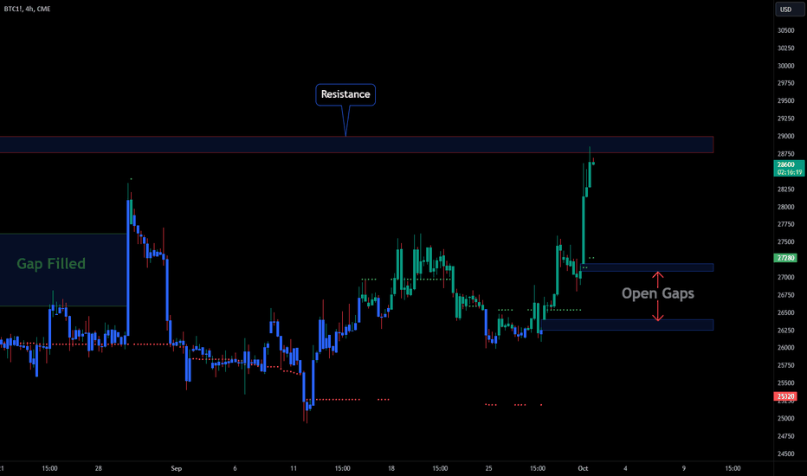Open the USD currency selector
The image size is (807, 476).
789,10
